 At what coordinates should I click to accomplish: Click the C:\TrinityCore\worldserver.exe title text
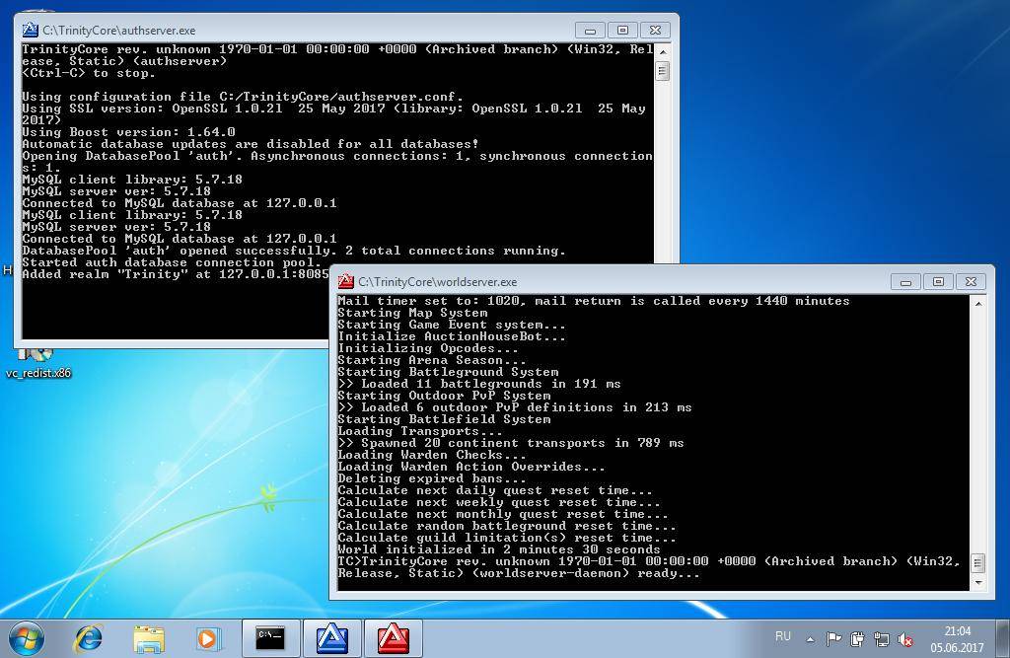(437, 282)
